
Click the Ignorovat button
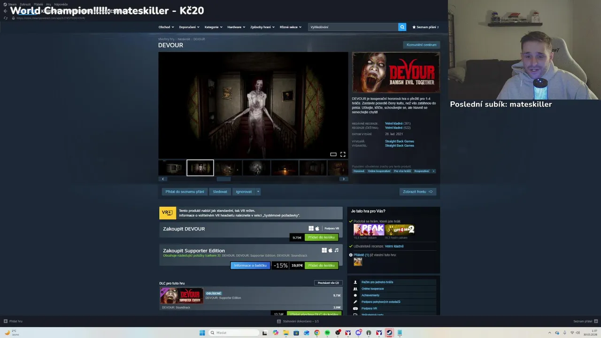click(244, 192)
